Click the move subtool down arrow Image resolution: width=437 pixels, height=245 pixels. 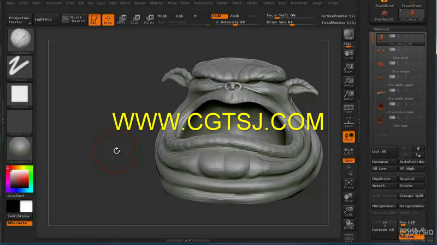pos(418,149)
